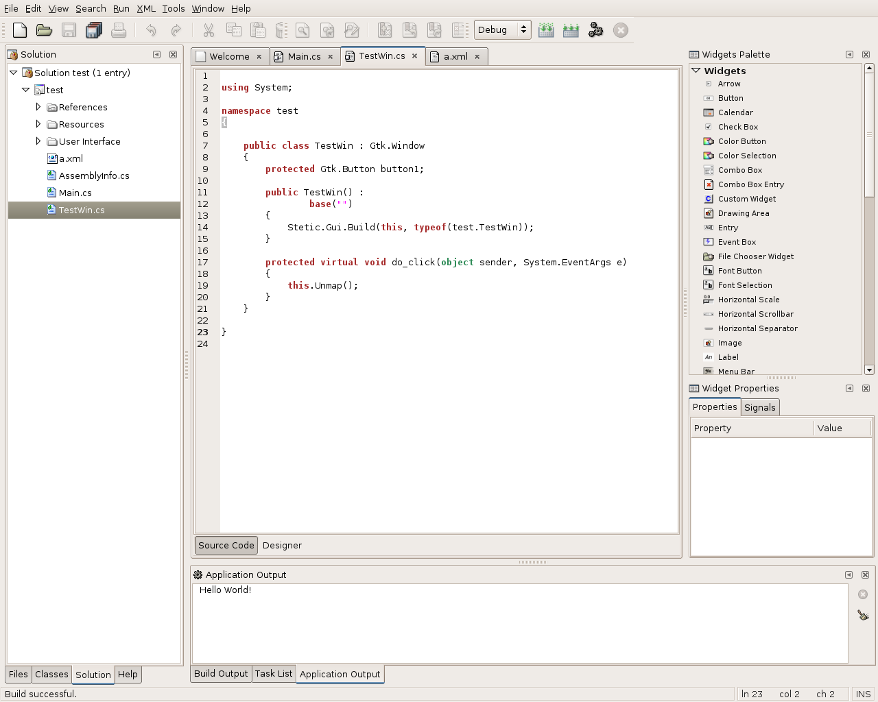Click the undo arrow icon
The width and height of the screenshot is (878, 702).
click(x=151, y=30)
